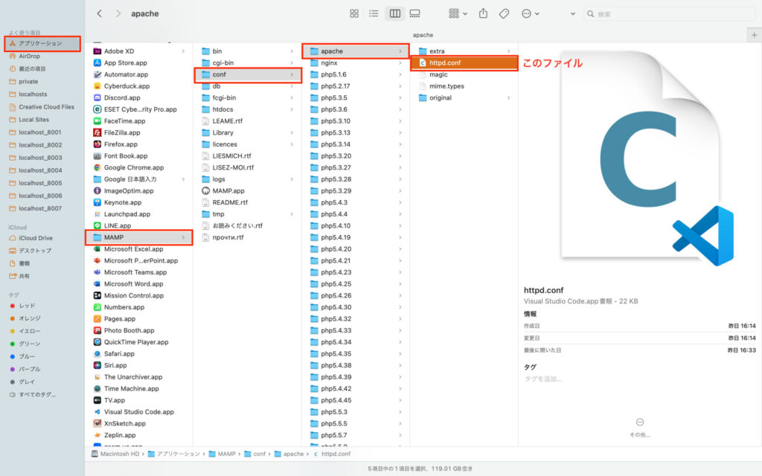This screenshot has height=476, width=762.
Task: Select Google Chrome.app icon
Action: click(x=97, y=167)
